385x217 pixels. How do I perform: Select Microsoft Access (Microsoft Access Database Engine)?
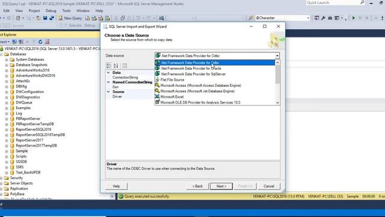215,86
